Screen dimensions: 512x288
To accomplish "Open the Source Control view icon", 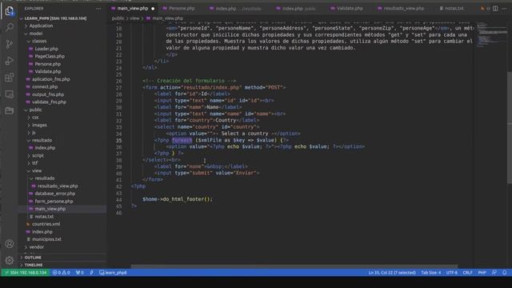I will [10, 44].
